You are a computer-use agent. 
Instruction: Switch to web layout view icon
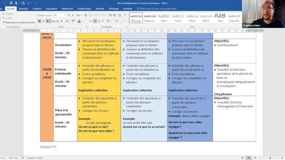[255, 158]
